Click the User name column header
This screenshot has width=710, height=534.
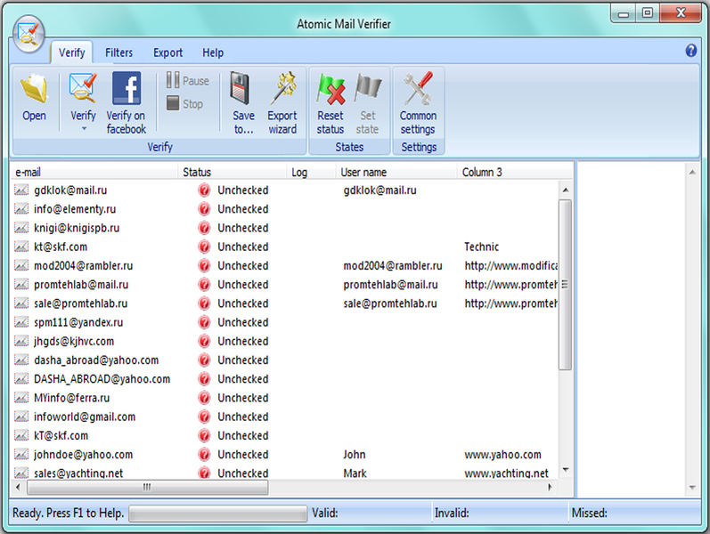tap(396, 172)
